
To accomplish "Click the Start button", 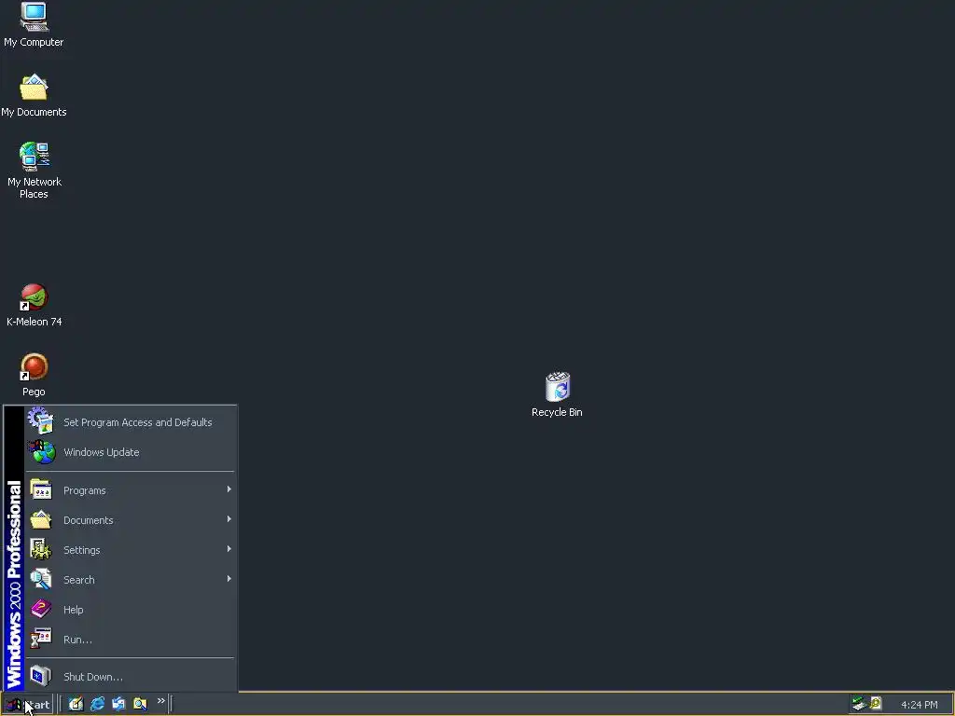I will (27, 705).
